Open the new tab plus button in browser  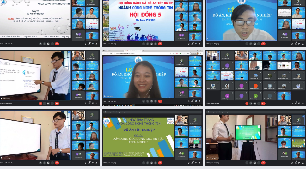point(143,51)
